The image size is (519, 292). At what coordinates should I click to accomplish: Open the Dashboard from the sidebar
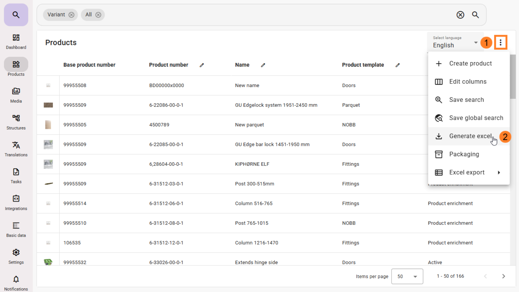16,41
